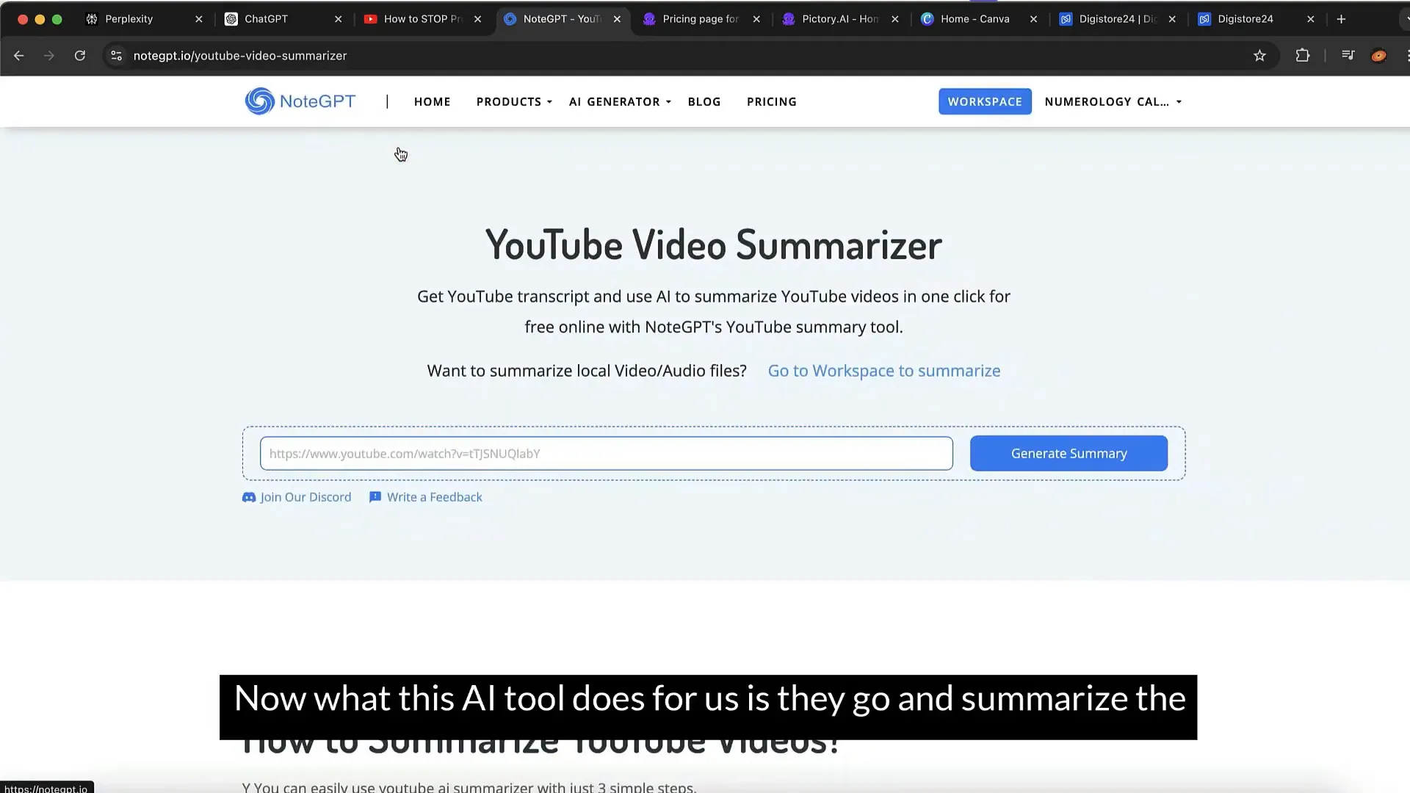Click the profile avatar icon
Viewport: 1410px width, 793px height.
1378,56
